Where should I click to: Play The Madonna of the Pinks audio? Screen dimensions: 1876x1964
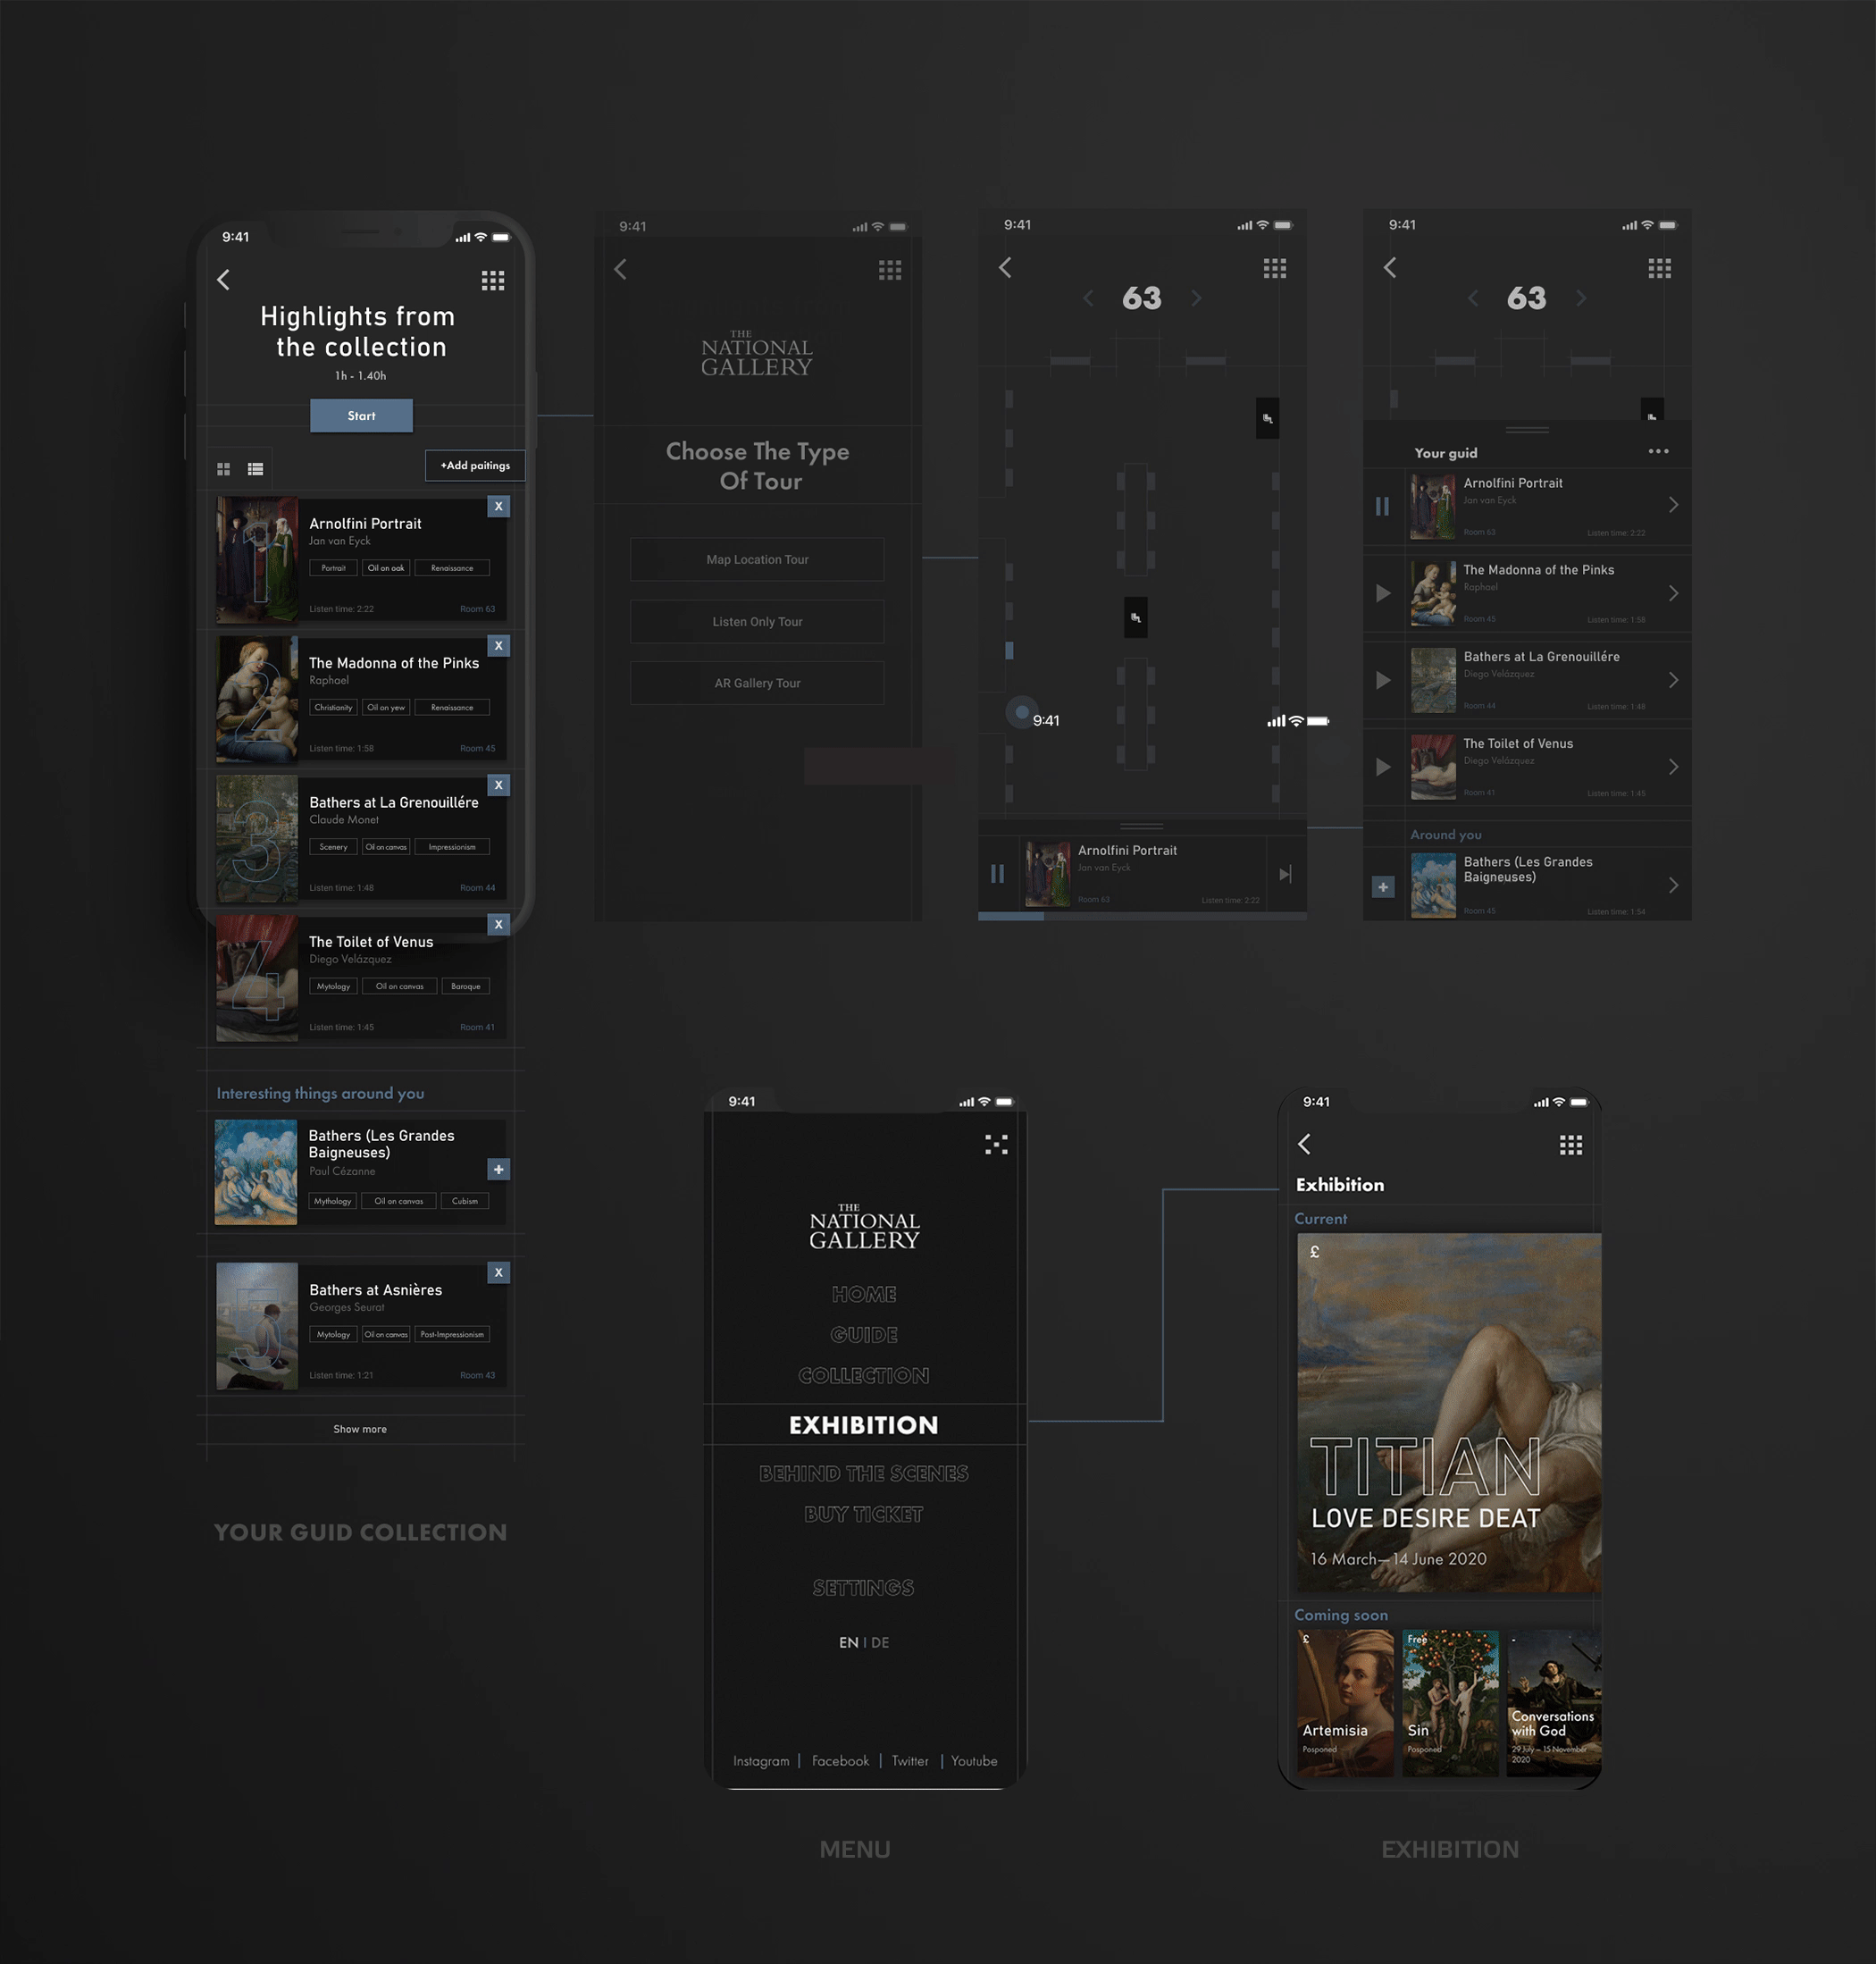click(1383, 594)
